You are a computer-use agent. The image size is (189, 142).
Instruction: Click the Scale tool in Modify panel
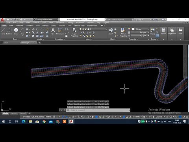click(37, 36)
